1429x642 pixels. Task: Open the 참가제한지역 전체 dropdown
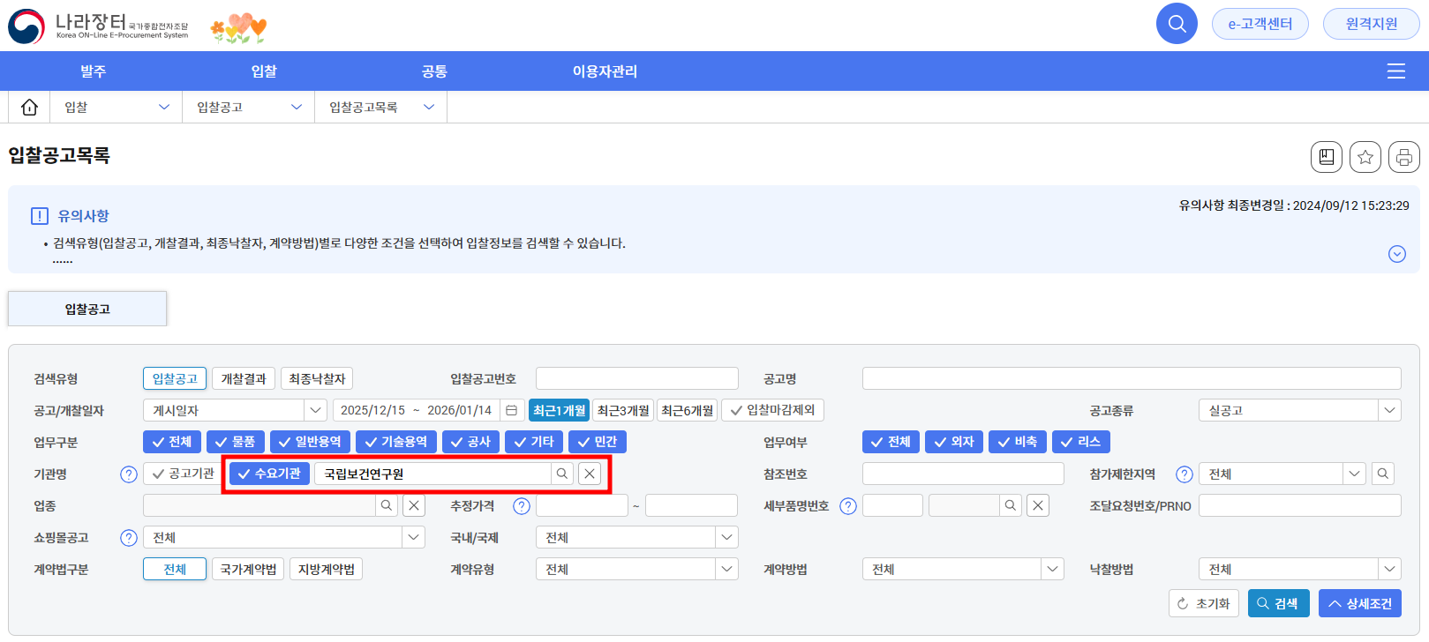pos(1282,474)
